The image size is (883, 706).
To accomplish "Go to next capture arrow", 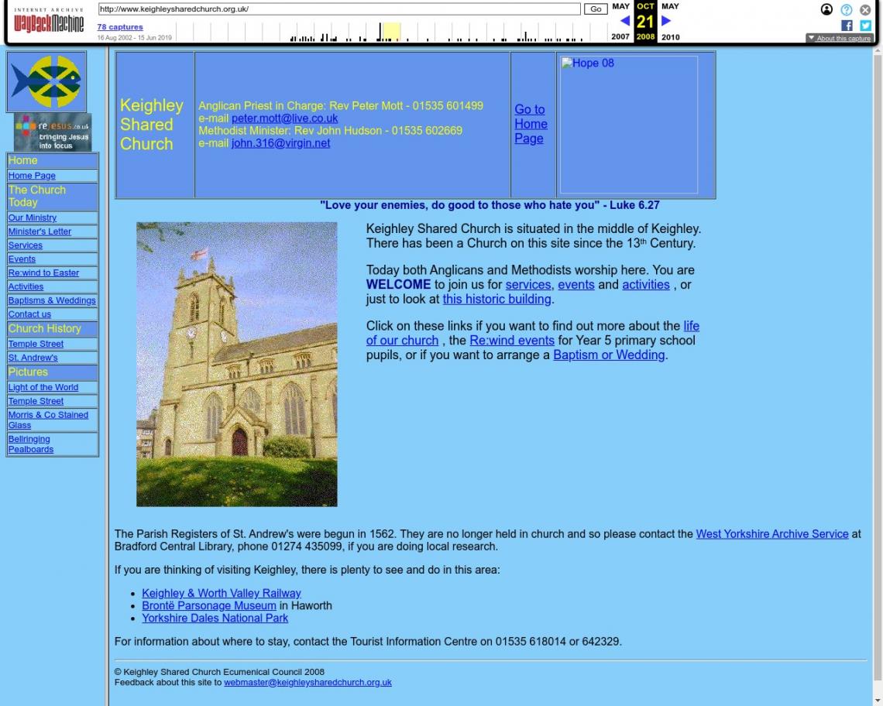I will pyautogui.click(x=666, y=21).
